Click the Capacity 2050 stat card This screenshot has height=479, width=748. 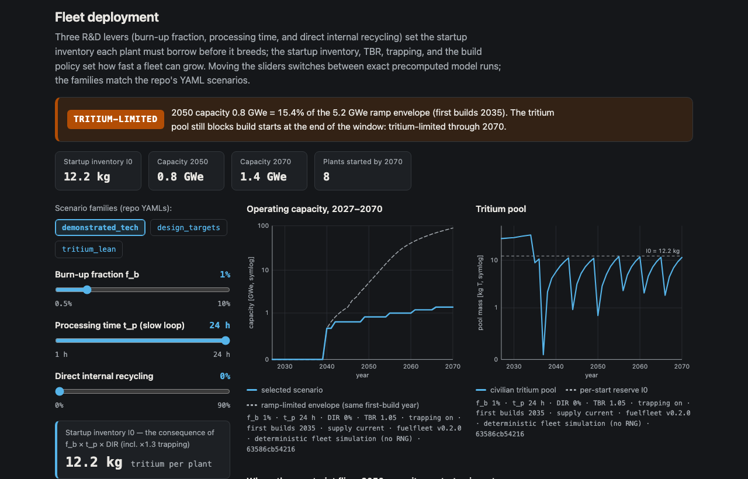click(x=186, y=171)
